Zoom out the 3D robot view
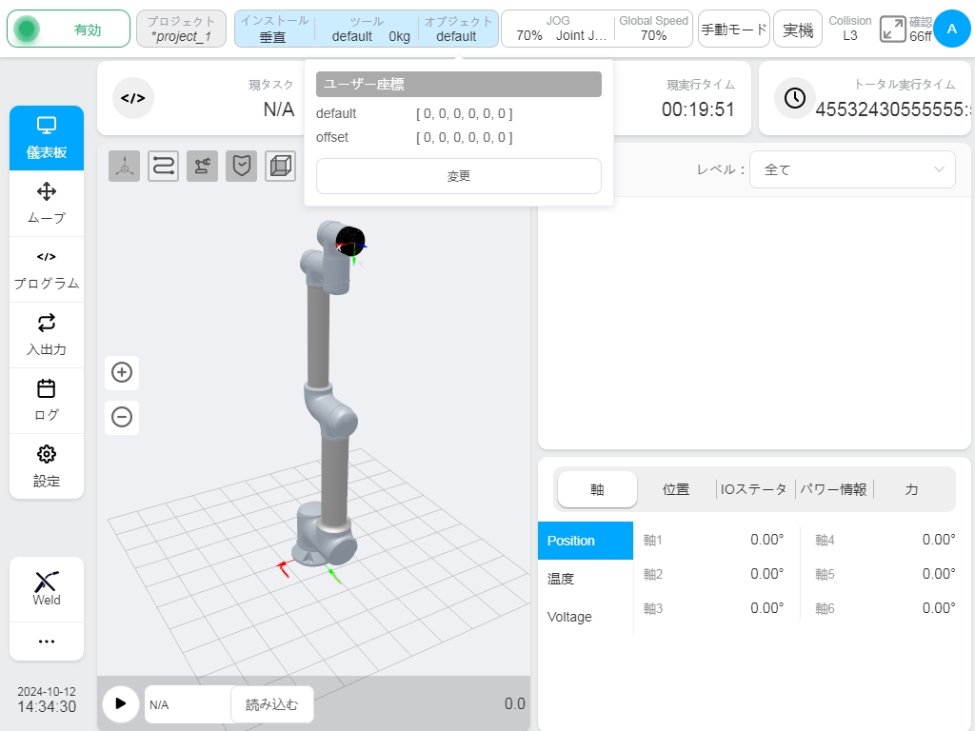The image size is (975, 731). 122,417
